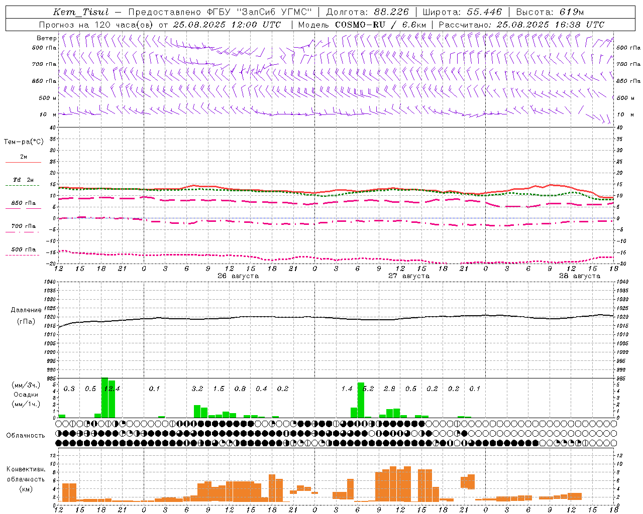Click the forecast start 25.08.2025 12:00 UTC

[227, 25]
